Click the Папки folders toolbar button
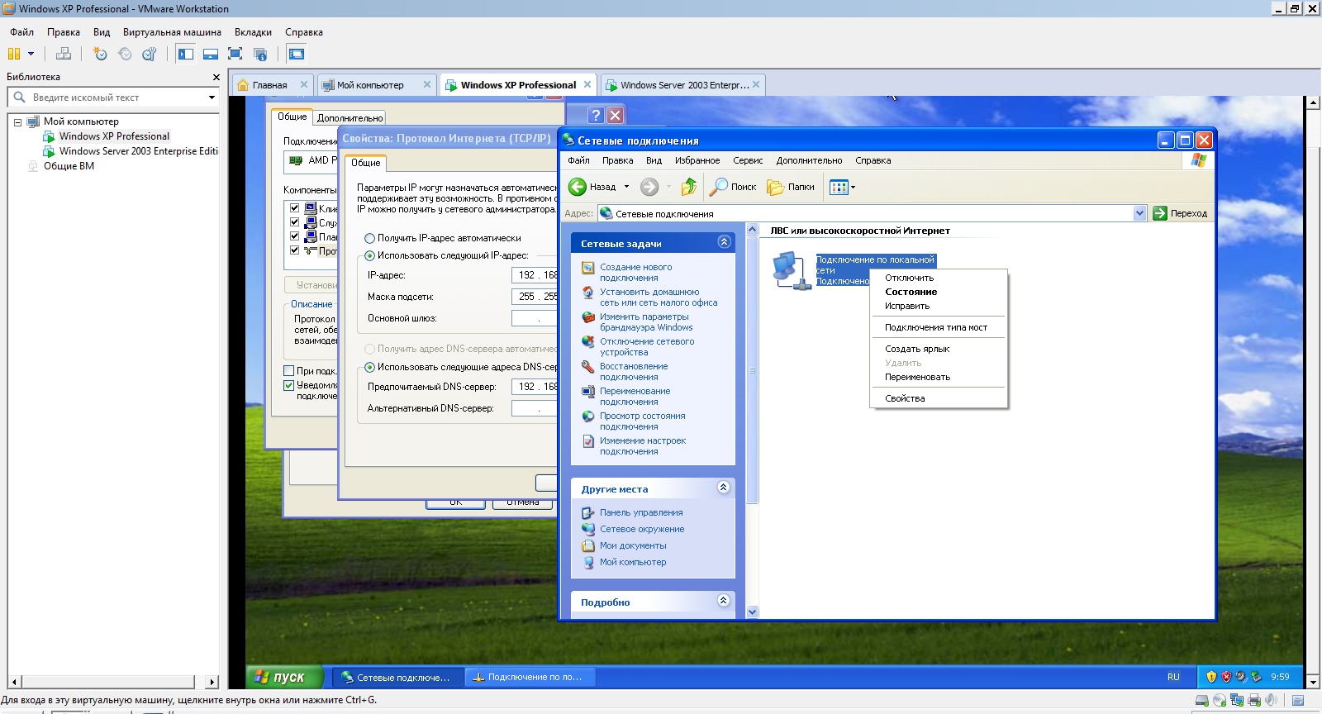The height and width of the screenshot is (714, 1322). point(791,187)
